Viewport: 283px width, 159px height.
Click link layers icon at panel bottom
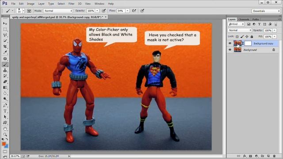coord(239,156)
